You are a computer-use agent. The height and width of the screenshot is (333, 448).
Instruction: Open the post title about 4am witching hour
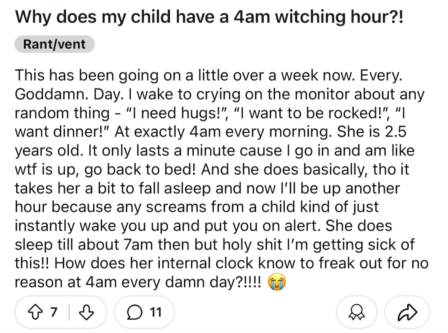(x=209, y=17)
